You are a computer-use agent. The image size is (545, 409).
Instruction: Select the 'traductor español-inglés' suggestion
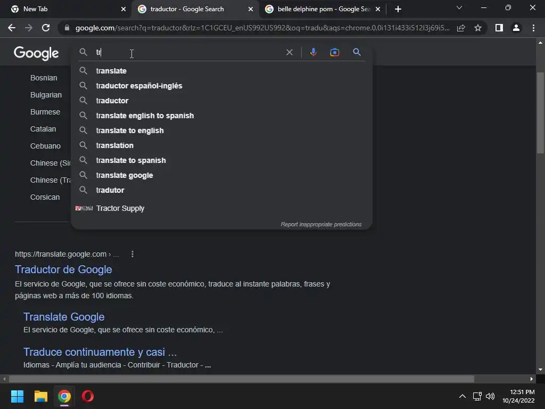(221, 86)
